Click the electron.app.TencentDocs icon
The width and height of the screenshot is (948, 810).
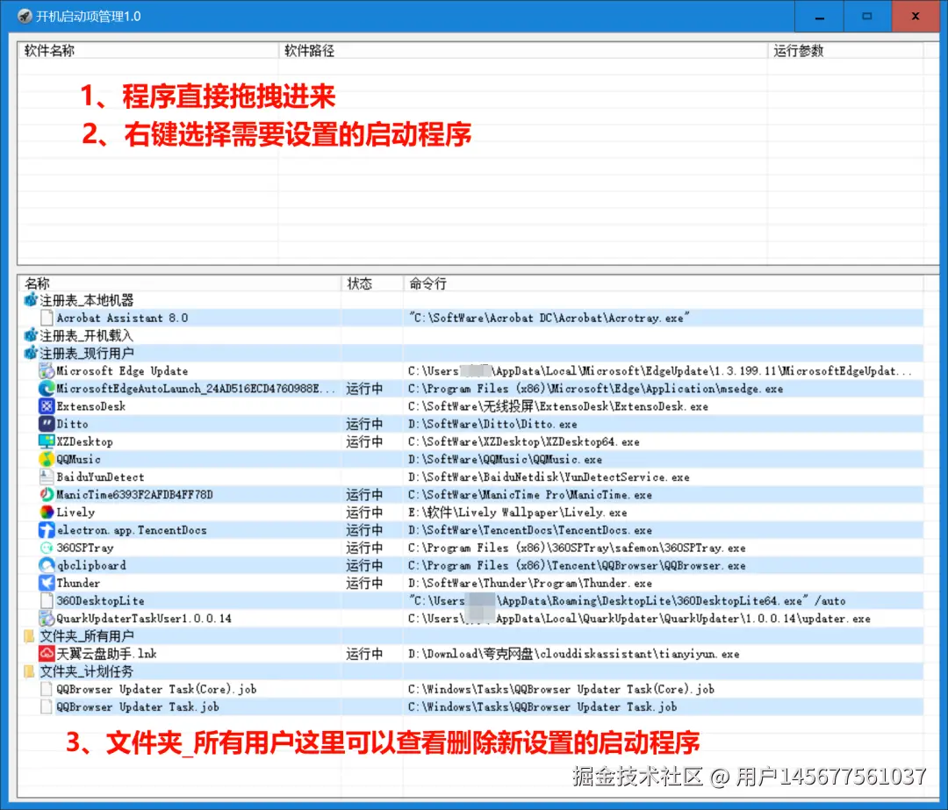[x=47, y=530]
